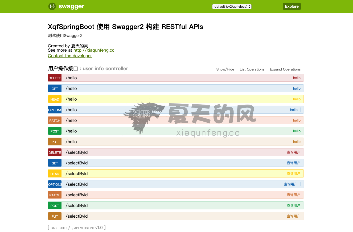The width and height of the screenshot is (353, 232).
Task: Open the default (/v2/api-docs) dropdown
Action: pos(232,7)
